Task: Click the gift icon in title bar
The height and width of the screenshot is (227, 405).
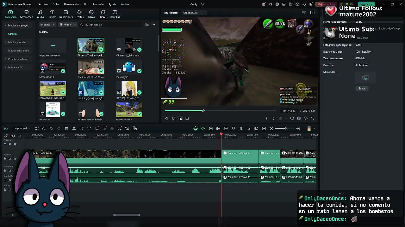Action: click(264, 4)
